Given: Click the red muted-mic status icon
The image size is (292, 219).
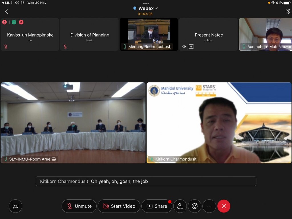Looking at the screenshot, I should click(5, 22).
